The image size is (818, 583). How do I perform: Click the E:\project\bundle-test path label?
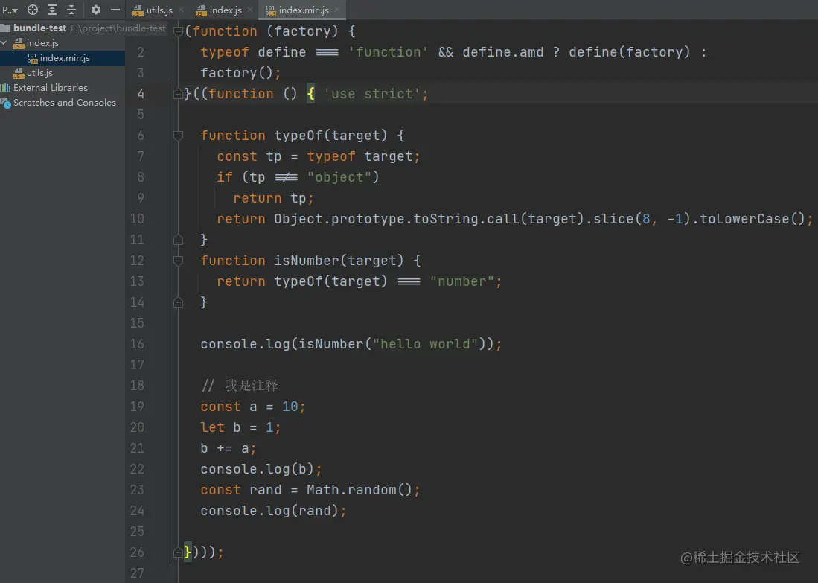tap(118, 28)
